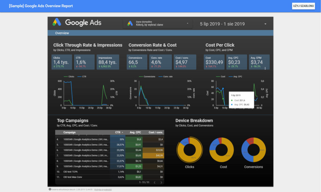Screen dimensions: 321x192
Task: Click the previous page chevron under Top Campaigns
Action: [x=155, y=182]
